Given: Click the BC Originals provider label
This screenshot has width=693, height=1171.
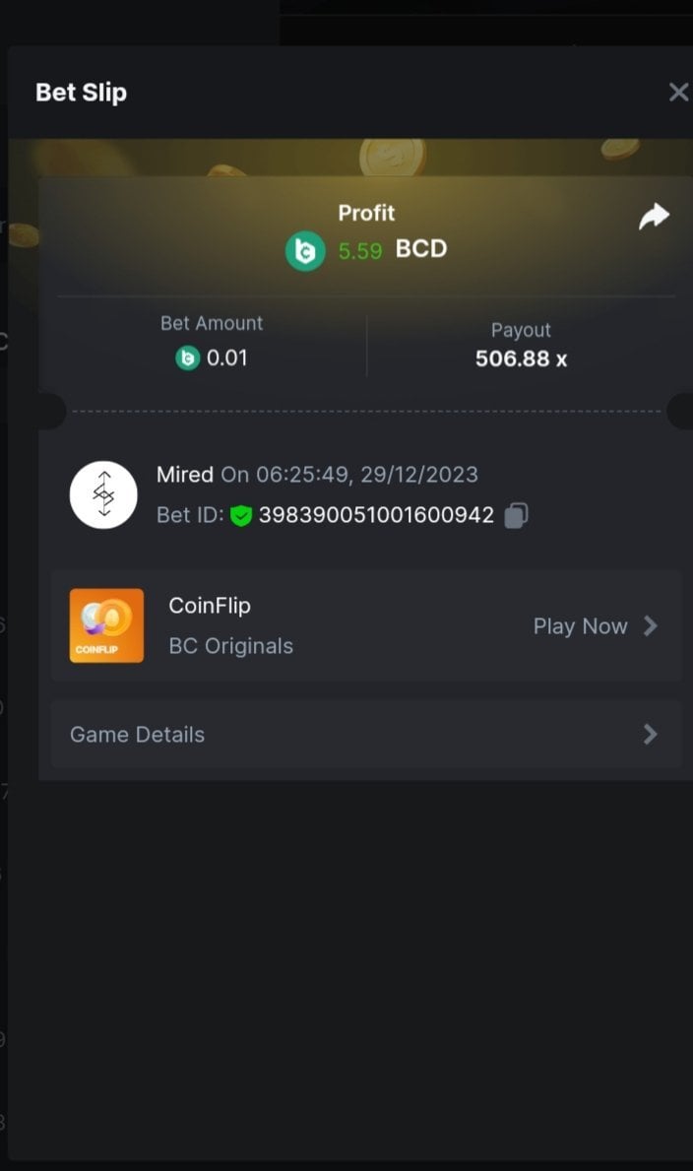Looking at the screenshot, I should [231, 646].
